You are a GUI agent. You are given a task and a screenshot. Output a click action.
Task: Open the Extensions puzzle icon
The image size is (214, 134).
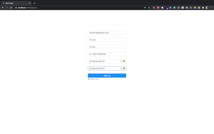point(203,8)
